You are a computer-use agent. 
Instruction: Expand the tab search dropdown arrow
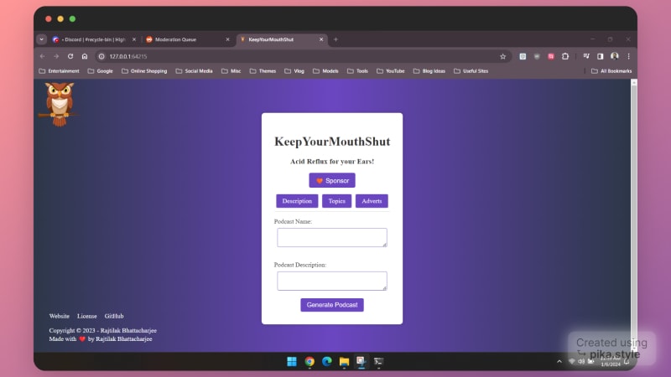click(42, 39)
